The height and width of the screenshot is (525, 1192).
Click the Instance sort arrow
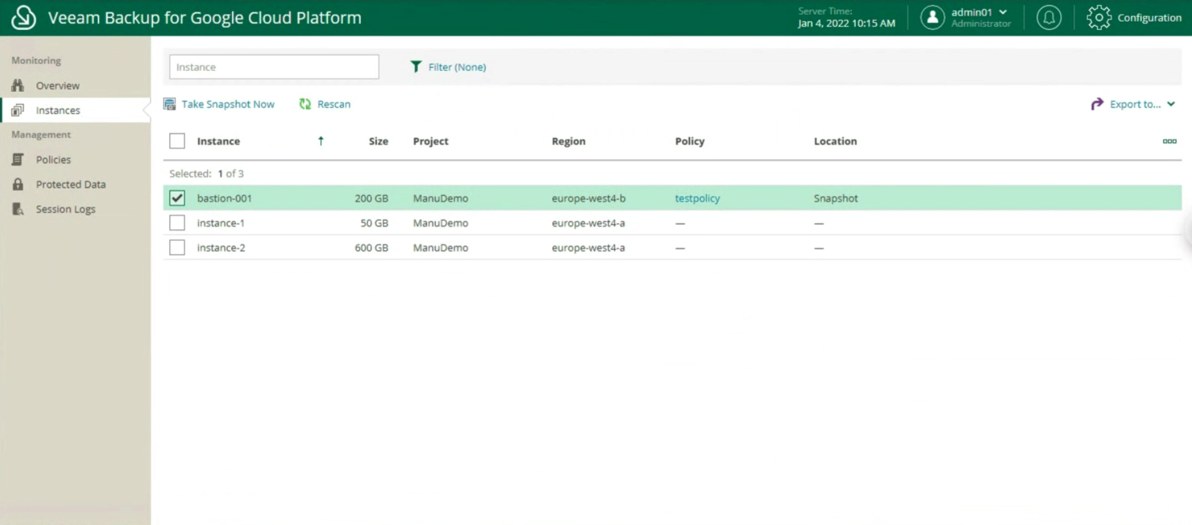(x=320, y=141)
